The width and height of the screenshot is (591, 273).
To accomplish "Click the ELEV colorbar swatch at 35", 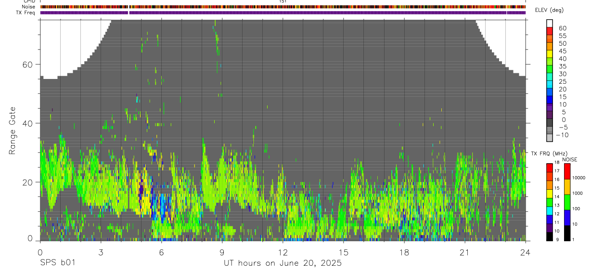I will pos(549,69).
